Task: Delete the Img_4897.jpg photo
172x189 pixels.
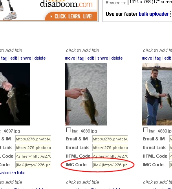Action: click(40, 58)
